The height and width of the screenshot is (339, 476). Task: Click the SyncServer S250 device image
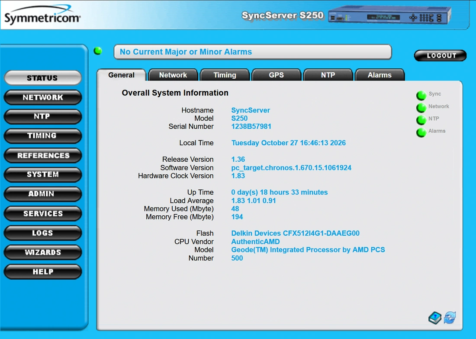tap(390, 16)
